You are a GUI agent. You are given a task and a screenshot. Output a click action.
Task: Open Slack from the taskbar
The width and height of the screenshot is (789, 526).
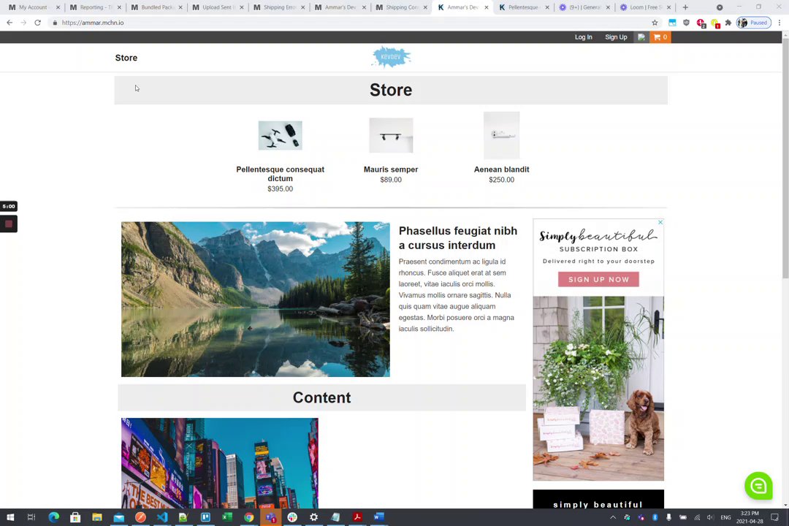coord(292,517)
